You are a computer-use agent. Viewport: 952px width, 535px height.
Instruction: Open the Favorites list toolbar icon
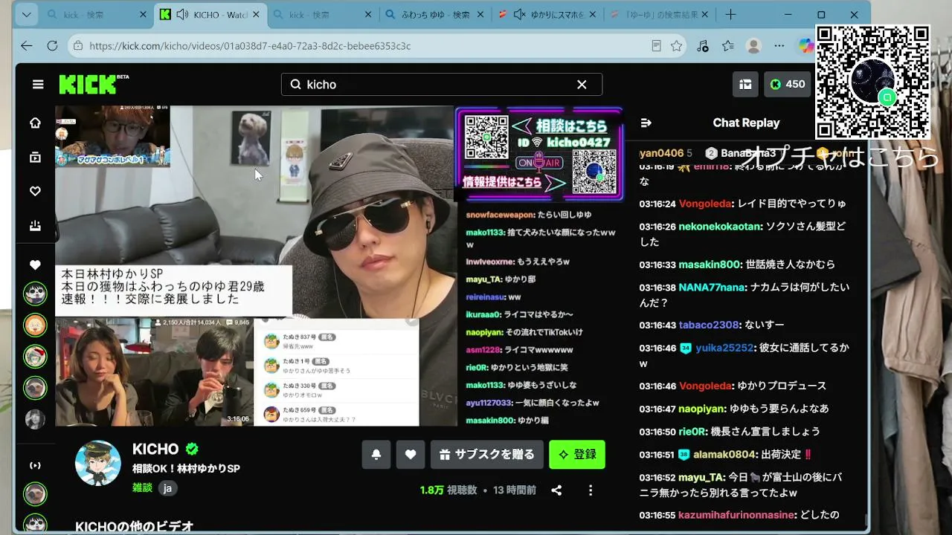pyautogui.click(x=728, y=46)
